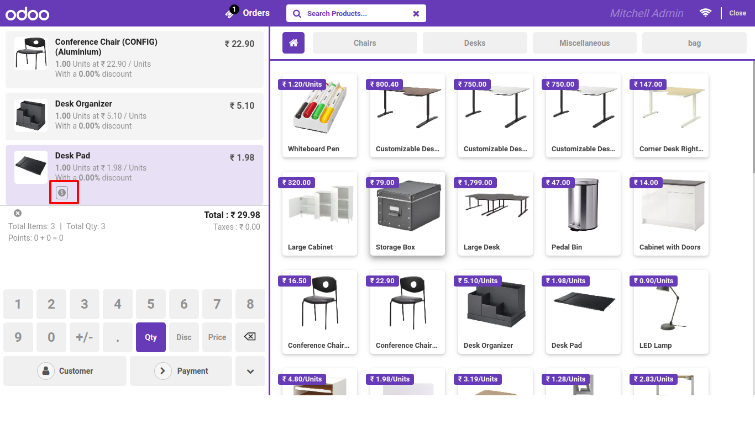Add Desk Organizer product card
The image size is (755, 424).
point(495,312)
